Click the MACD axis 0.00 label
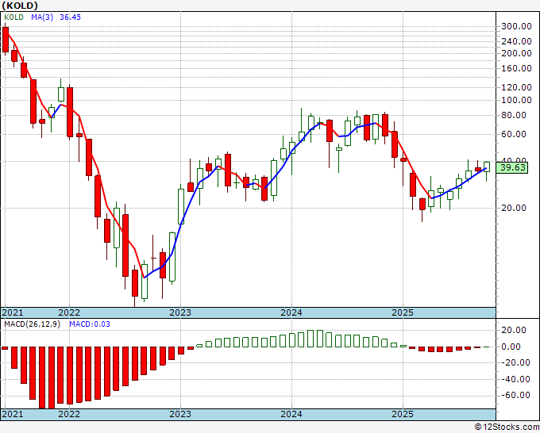Screen dimensions: 540x433 click(x=511, y=347)
